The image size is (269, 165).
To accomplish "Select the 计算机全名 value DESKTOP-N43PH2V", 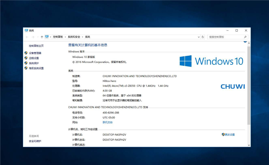I will tap(115, 140).
